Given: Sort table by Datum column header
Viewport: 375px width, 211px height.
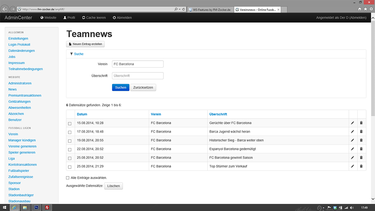Looking at the screenshot, I should (x=82, y=114).
